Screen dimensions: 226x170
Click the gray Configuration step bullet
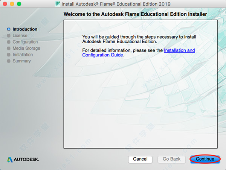(9, 42)
